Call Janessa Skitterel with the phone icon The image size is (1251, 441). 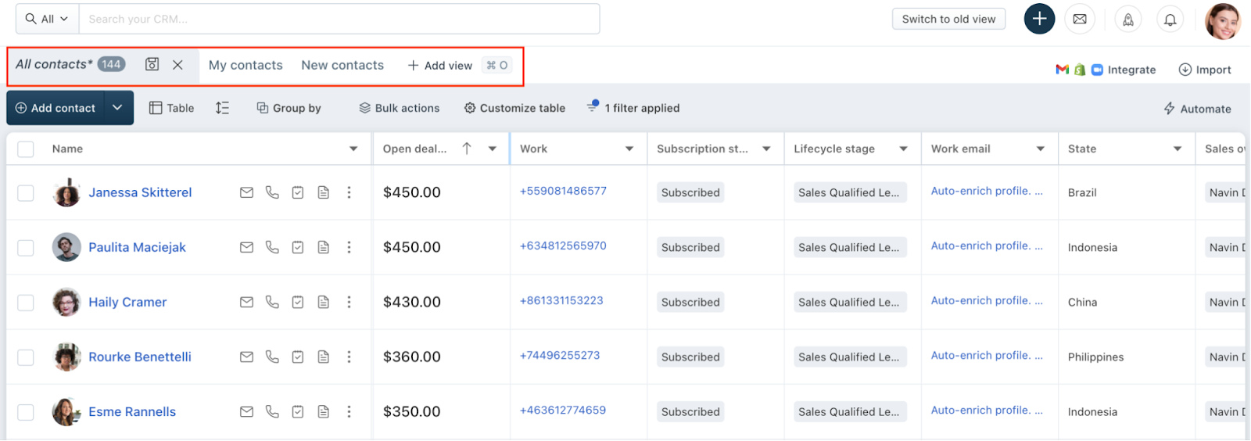(x=272, y=192)
